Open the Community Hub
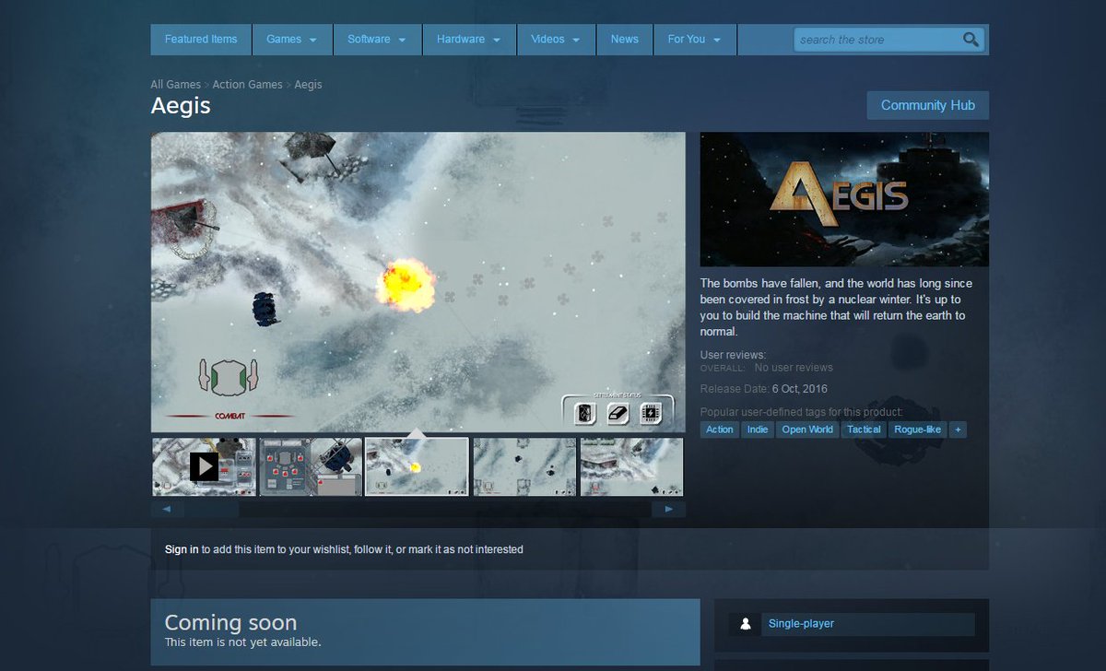Viewport: 1106px width, 671px height. coord(928,105)
